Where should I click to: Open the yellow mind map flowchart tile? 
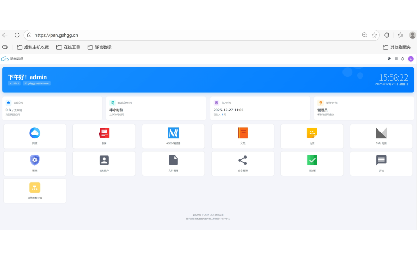pos(35,190)
